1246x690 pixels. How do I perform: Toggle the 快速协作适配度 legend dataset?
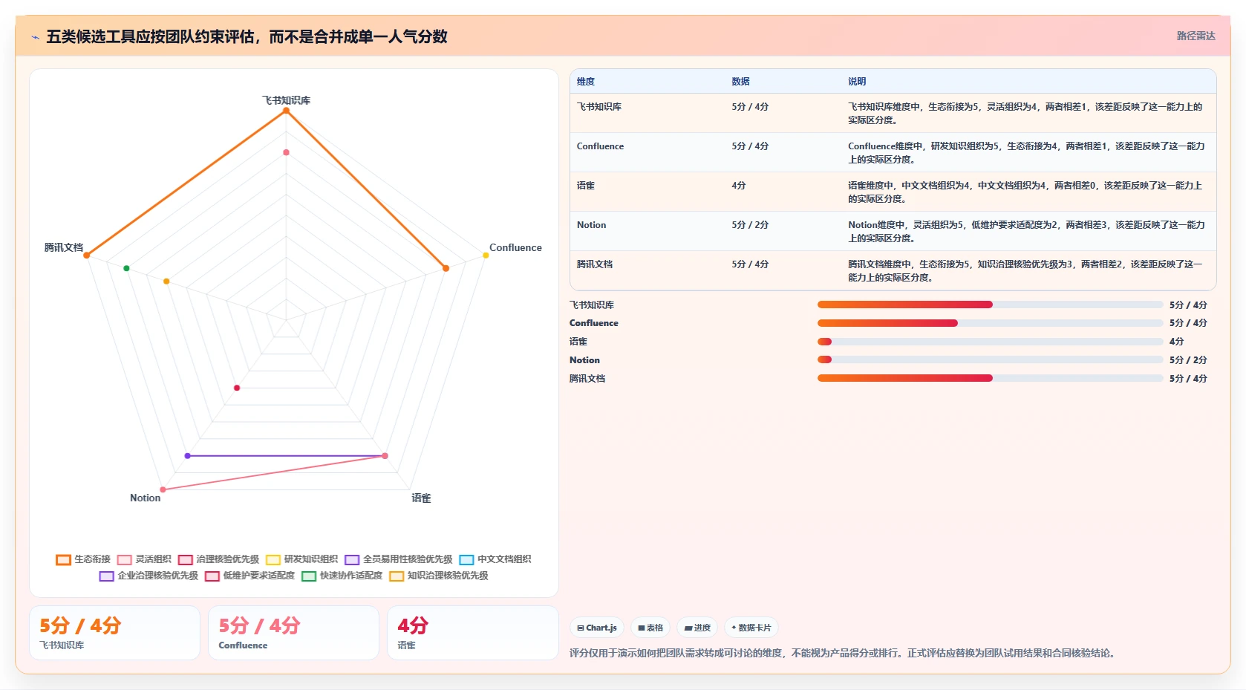342,576
